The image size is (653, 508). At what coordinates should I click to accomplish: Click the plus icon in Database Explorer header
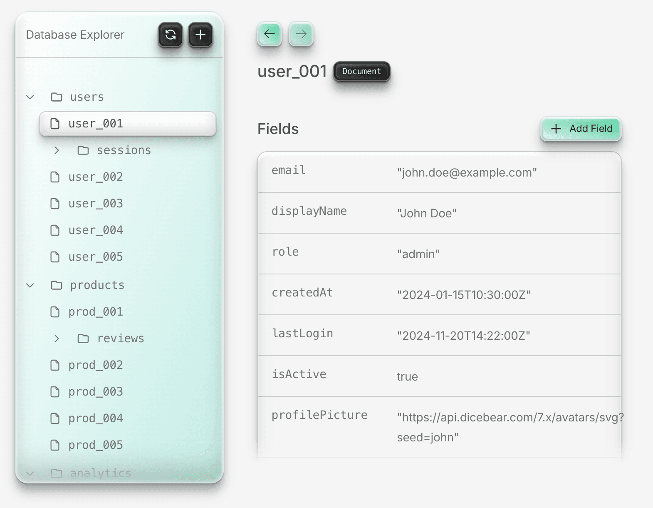pos(200,35)
